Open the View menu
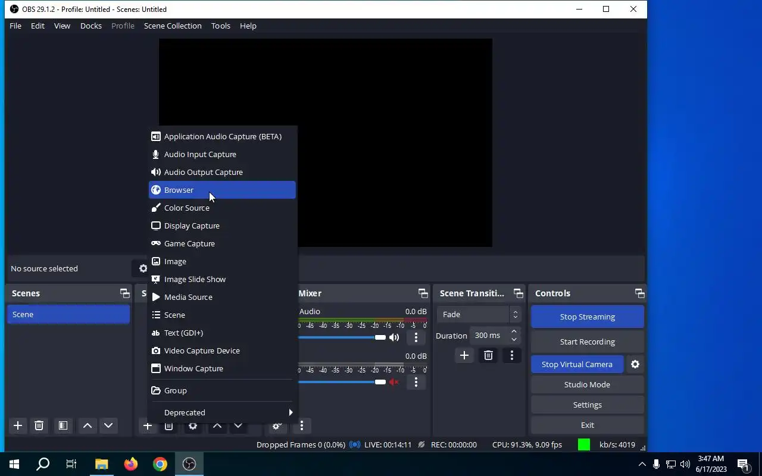Screen dimensions: 762x476 click(62, 26)
